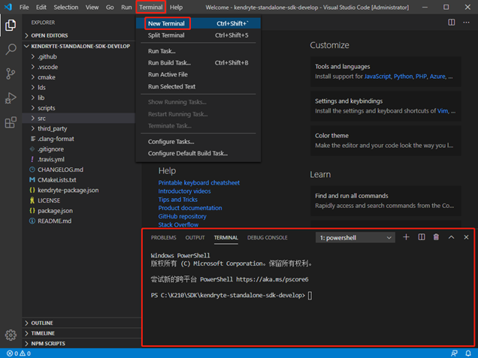
Task: Open the File menu
Action: 24,7
